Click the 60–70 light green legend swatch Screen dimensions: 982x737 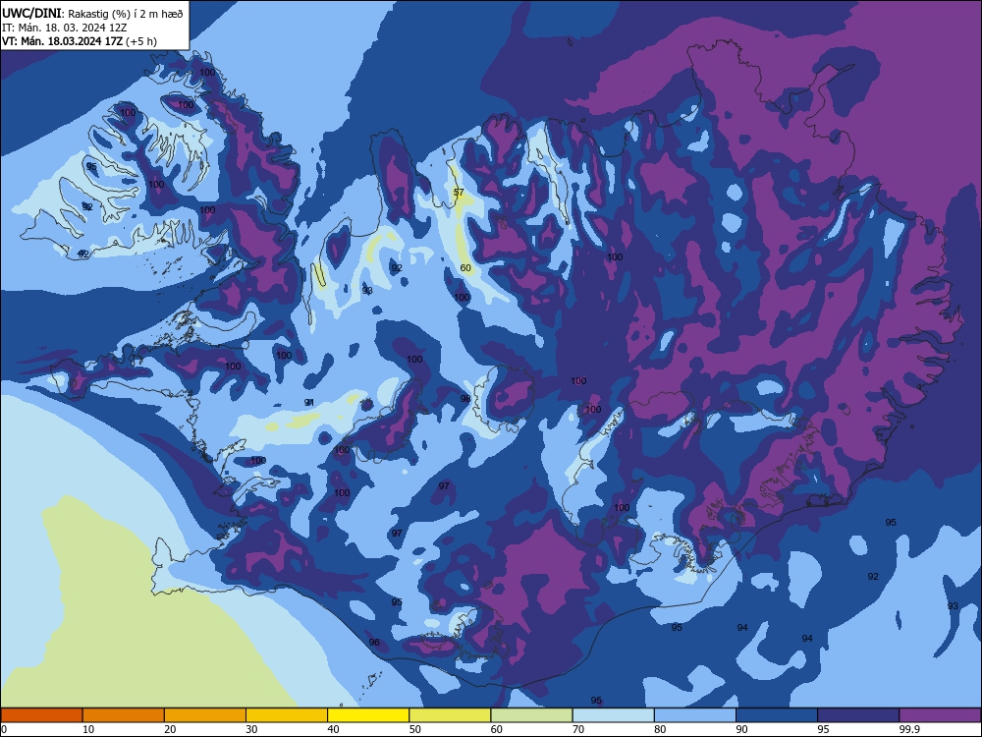pyautogui.click(x=531, y=715)
